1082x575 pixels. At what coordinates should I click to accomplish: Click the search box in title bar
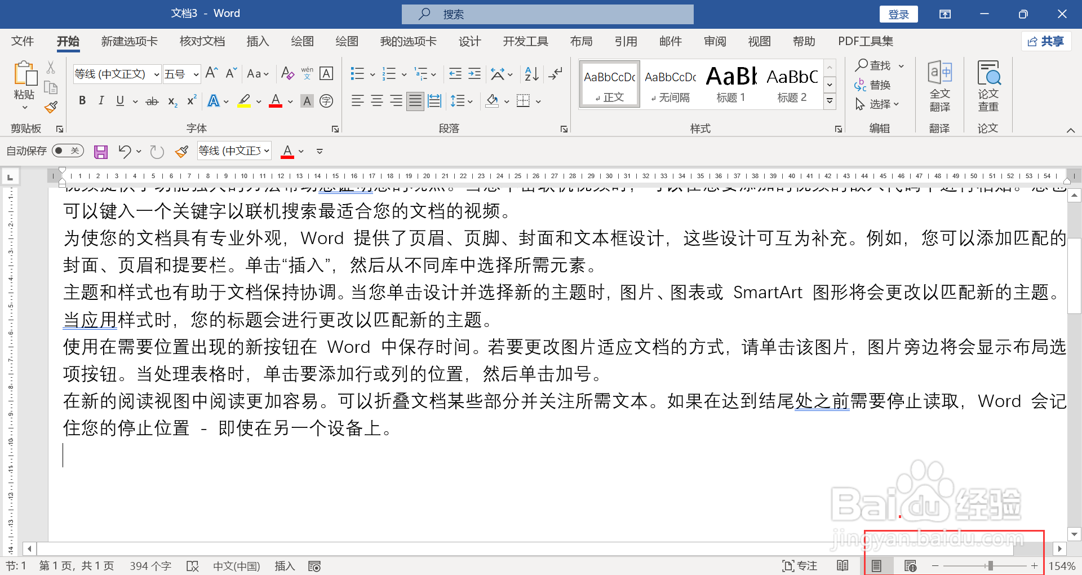pos(547,14)
